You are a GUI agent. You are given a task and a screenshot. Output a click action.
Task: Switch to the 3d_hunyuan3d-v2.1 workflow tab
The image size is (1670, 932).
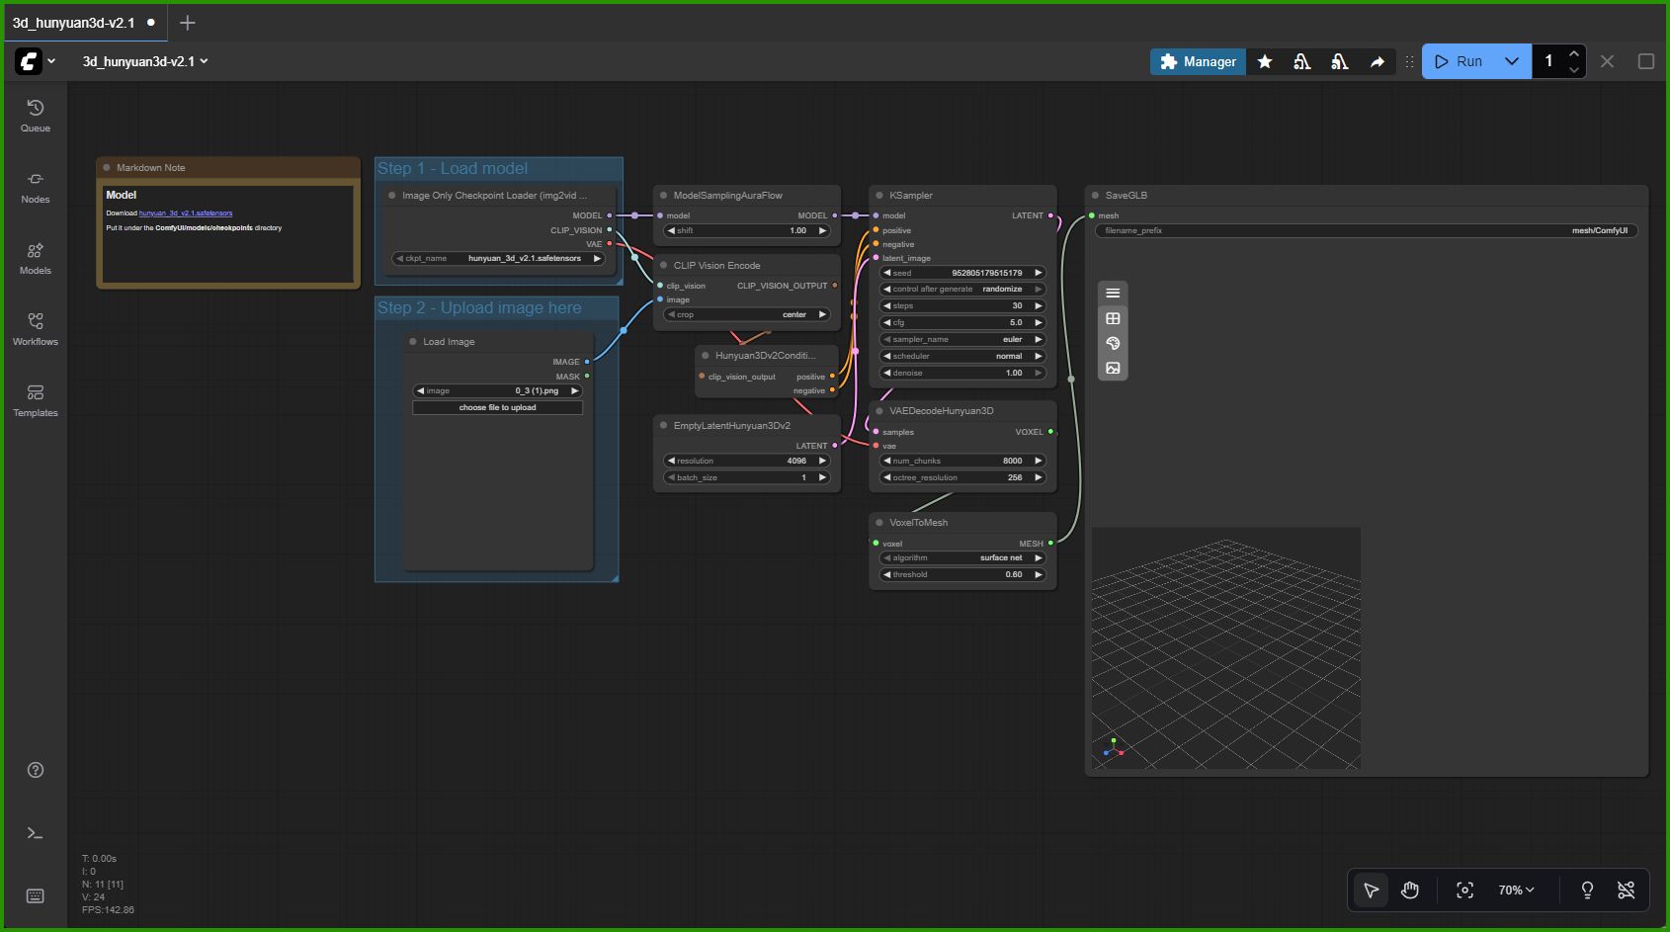[74, 23]
